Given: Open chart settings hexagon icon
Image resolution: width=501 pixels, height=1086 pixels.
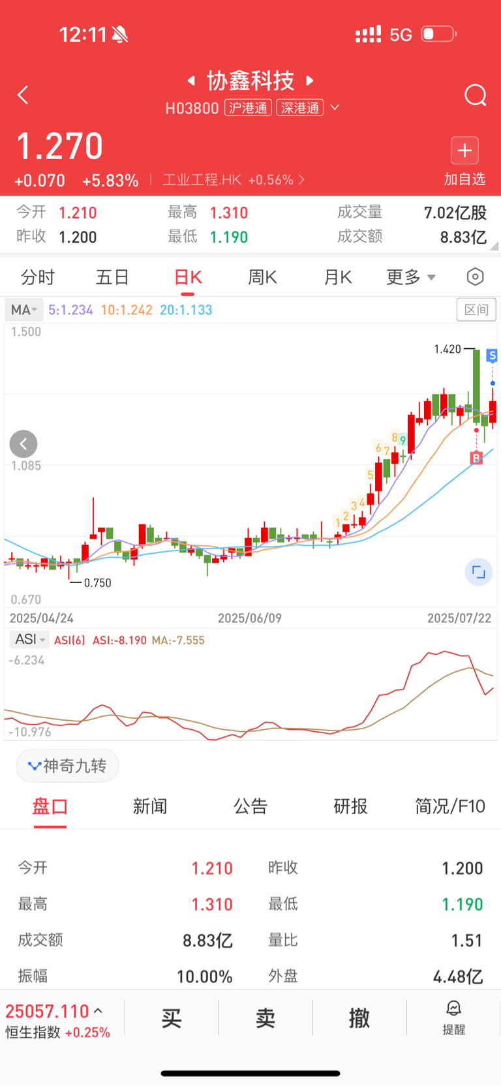Looking at the screenshot, I should click(x=476, y=277).
